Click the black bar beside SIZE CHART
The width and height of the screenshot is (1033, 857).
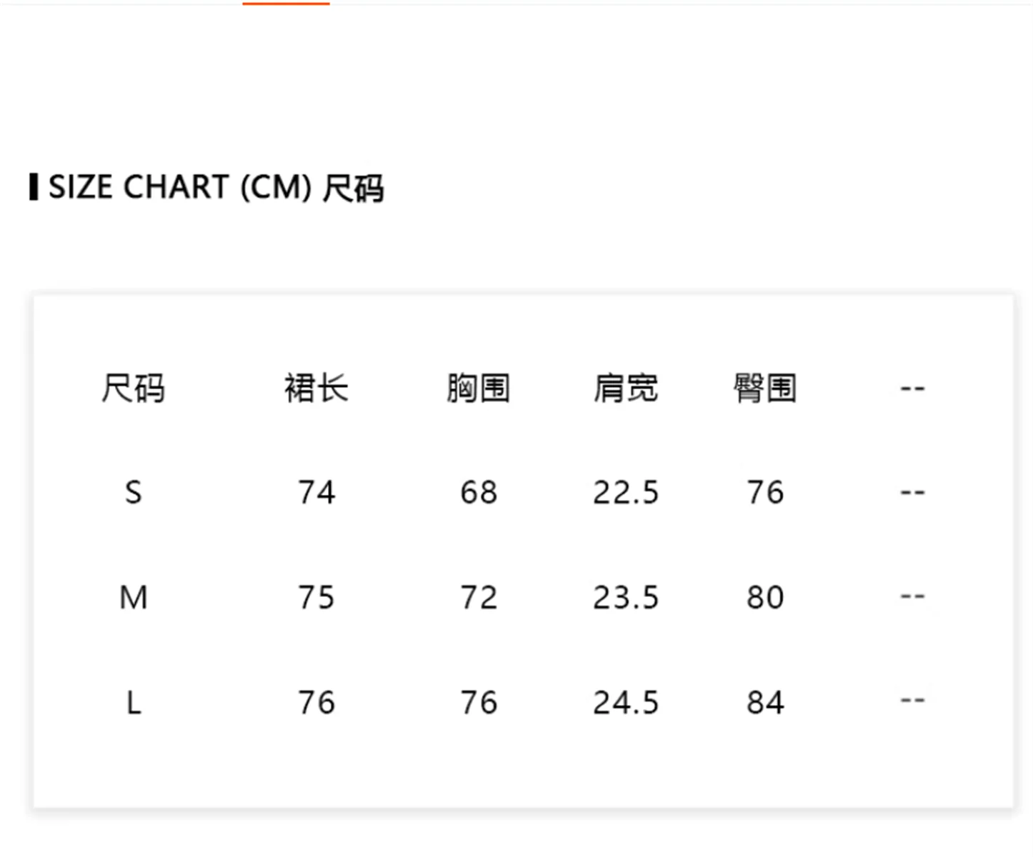point(34,187)
